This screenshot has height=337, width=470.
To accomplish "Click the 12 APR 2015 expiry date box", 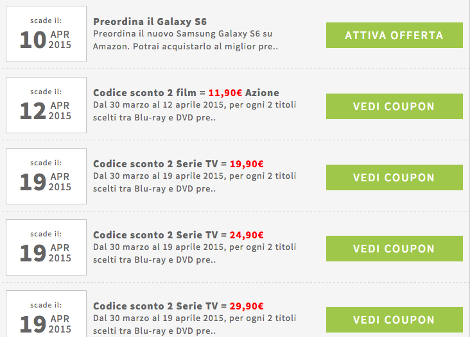I will coord(46,105).
